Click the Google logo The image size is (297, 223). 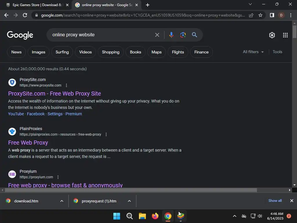click(x=20, y=35)
